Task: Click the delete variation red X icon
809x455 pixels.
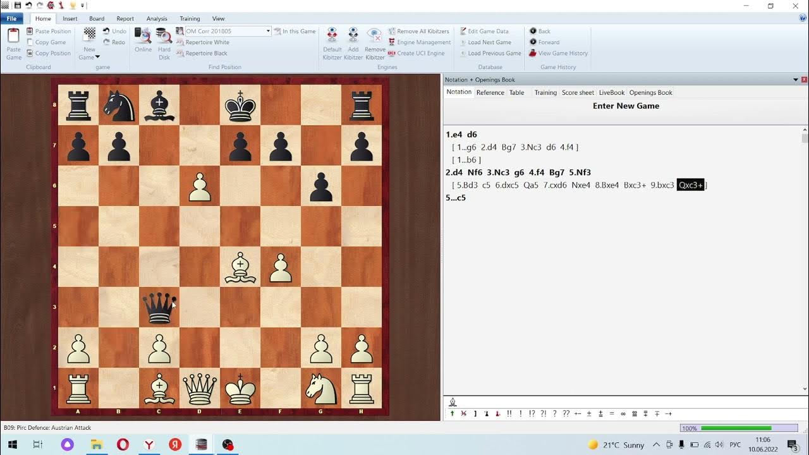Action: tap(463, 414)
